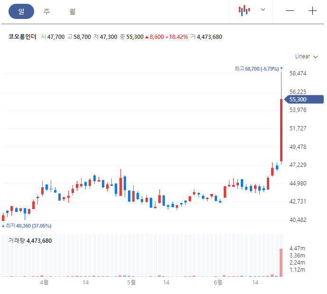Open the Linear scale dropdown
The image size is (327, 294).
click(x=306, y=56)
